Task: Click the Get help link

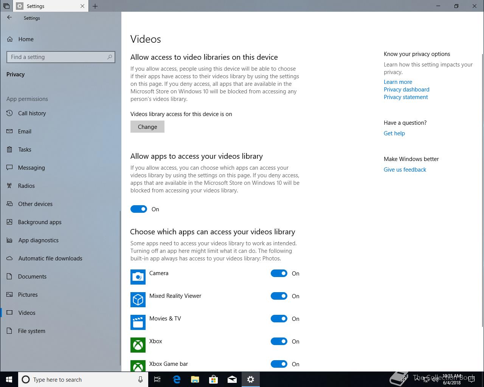Action: (x=394, y=133)
